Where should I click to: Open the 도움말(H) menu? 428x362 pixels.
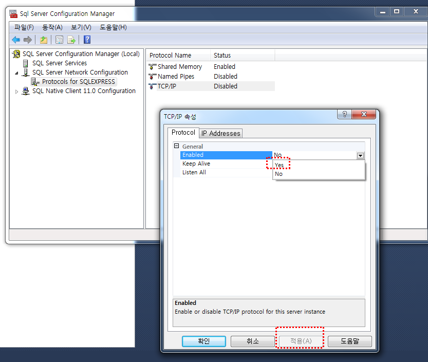point(113,27)
